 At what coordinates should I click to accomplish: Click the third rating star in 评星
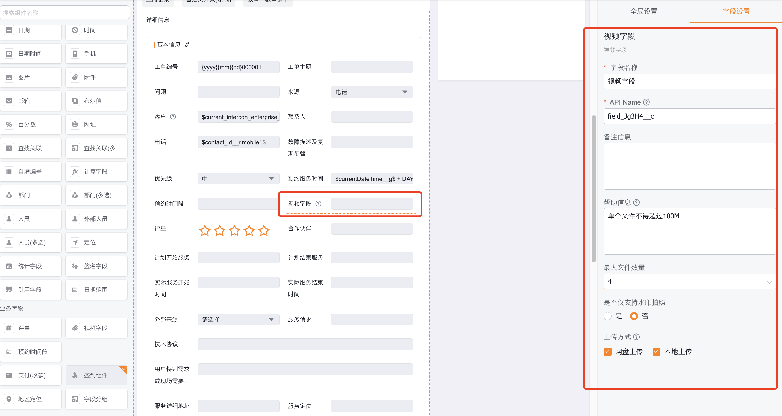(x=234, y=230)
